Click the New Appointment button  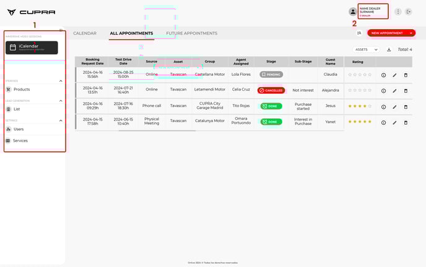390,33
